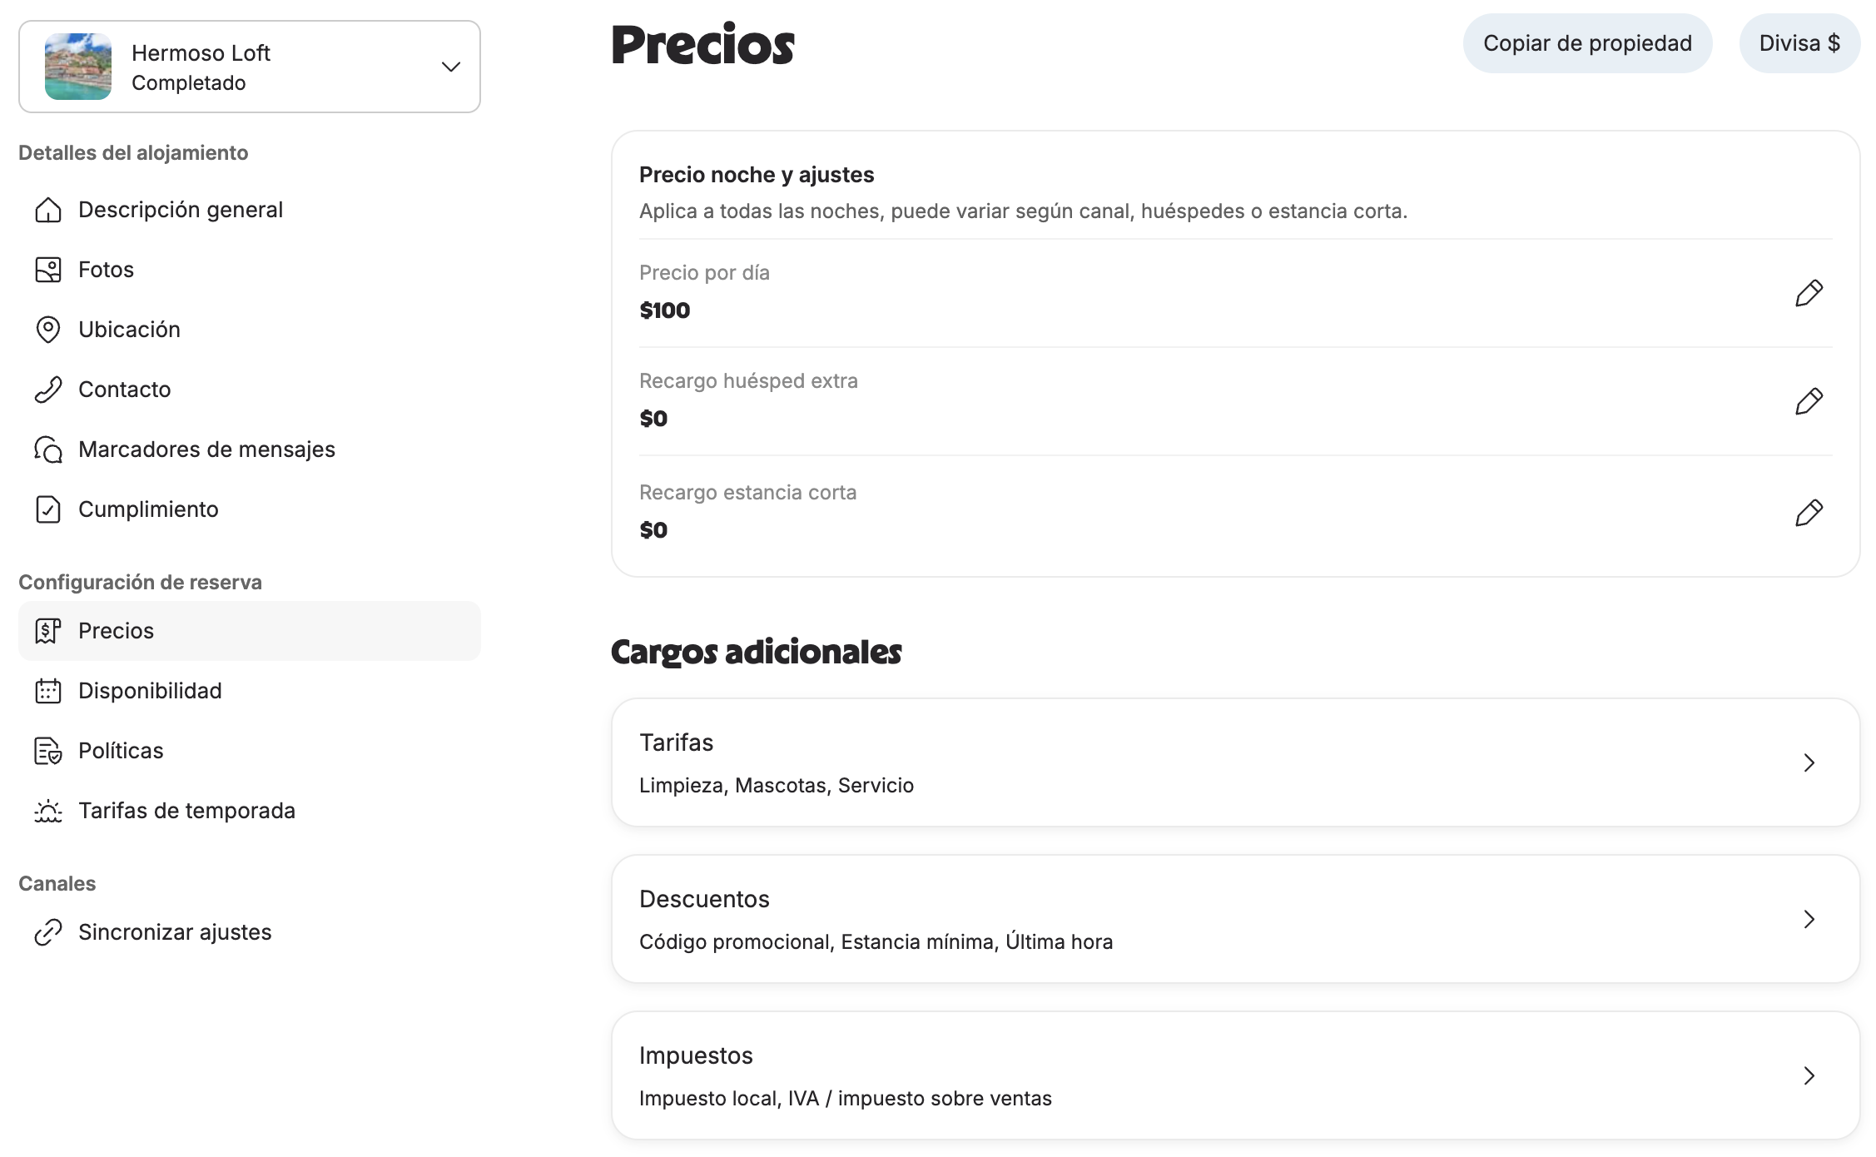This screenshot has height=1157, width=1876.
Task: Open the Cumplimiento section via its checkmark document icon
Action: 48,509
